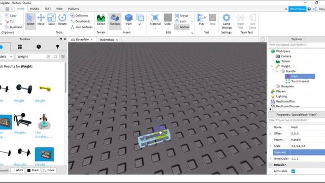Activate the Move tool

click(41, 20)
